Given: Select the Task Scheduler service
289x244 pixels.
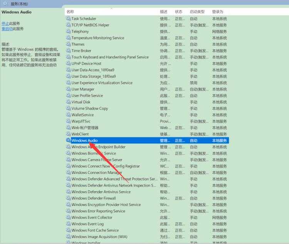Looking at the screenshot, I should point(148,19).
